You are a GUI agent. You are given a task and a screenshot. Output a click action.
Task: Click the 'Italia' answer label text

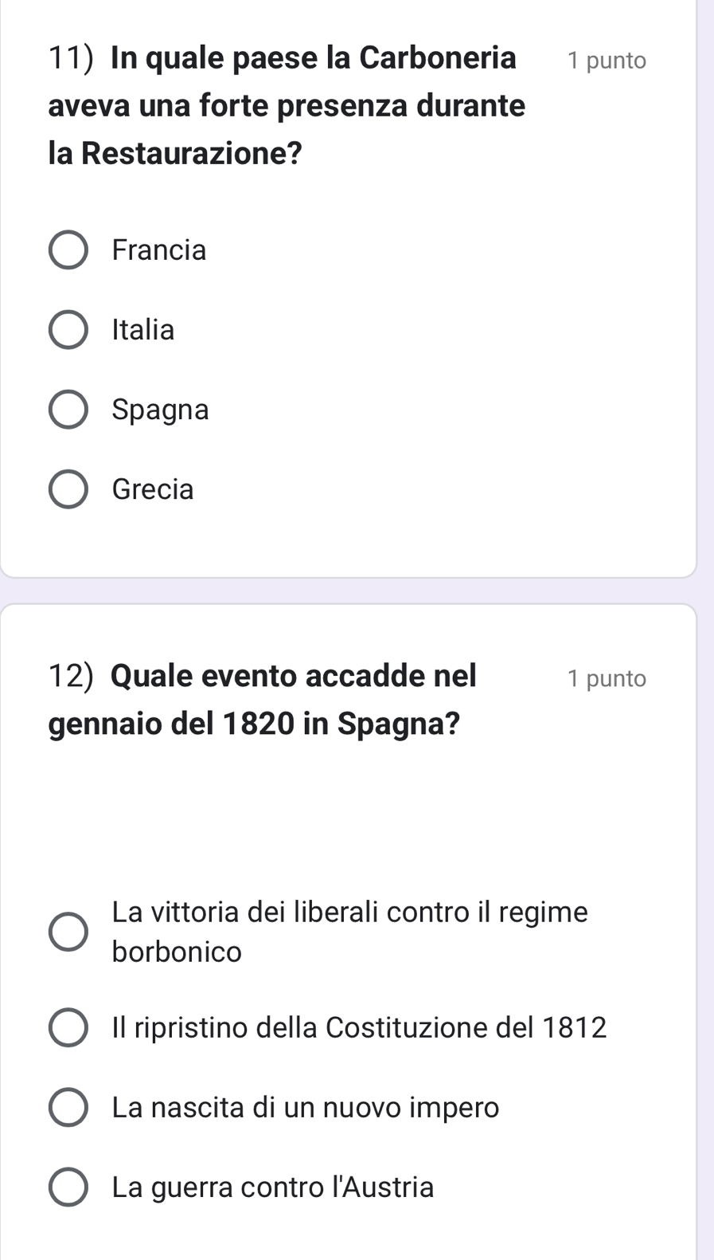(x=143, y=330)
